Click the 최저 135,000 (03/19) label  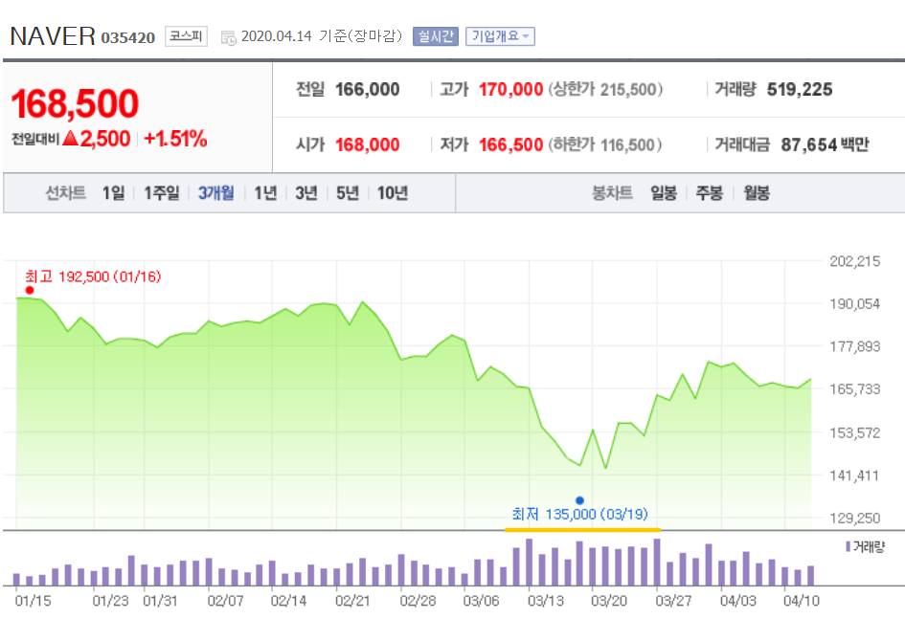pyautogui.click(x=579, y=514)
